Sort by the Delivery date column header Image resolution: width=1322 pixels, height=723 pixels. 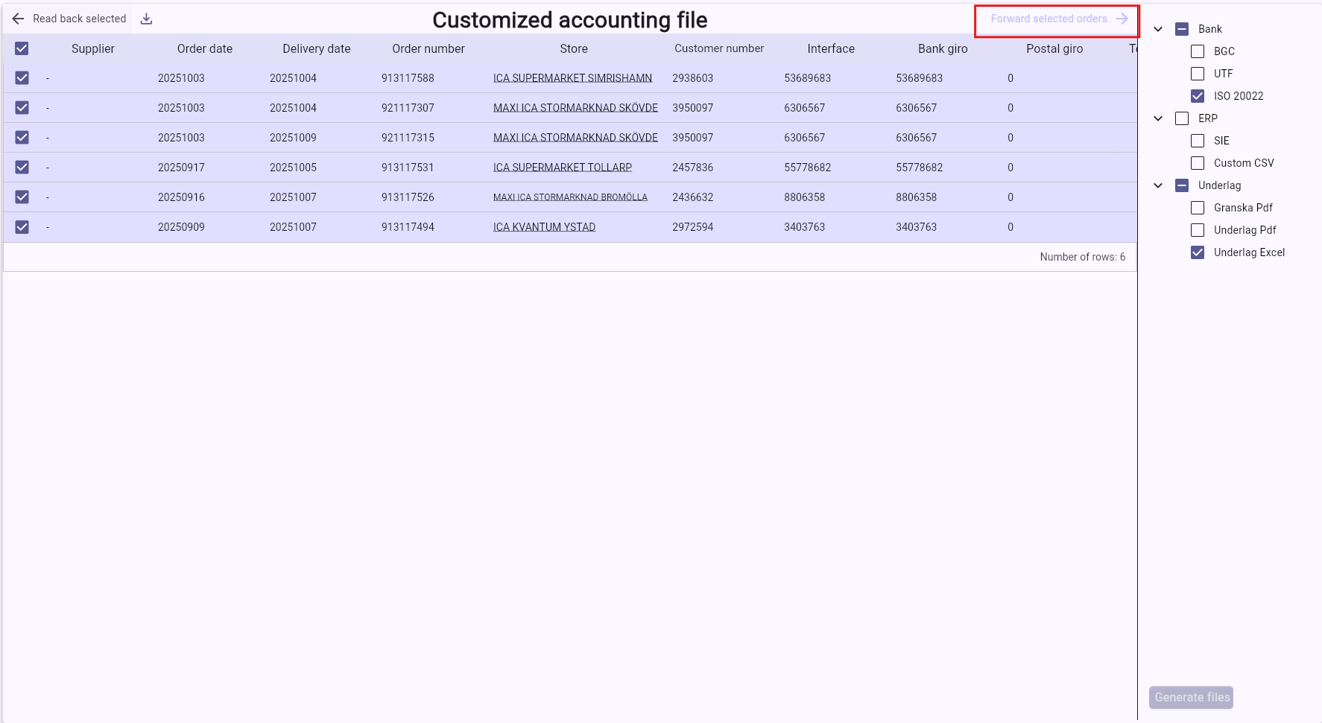point(317,48)
